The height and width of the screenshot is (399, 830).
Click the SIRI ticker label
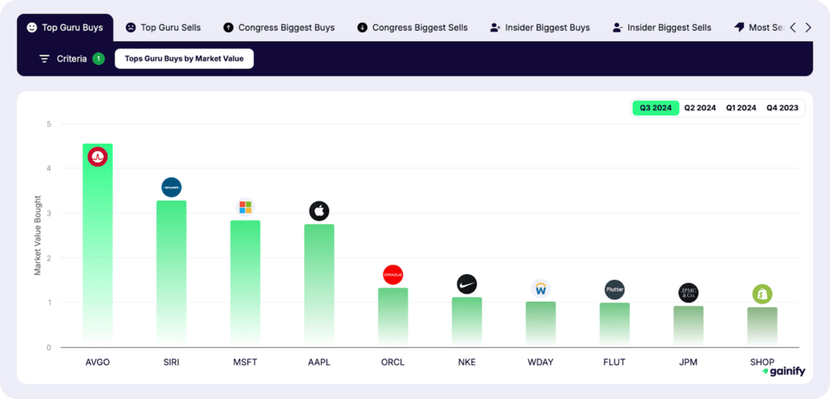[x=172, y=363]
